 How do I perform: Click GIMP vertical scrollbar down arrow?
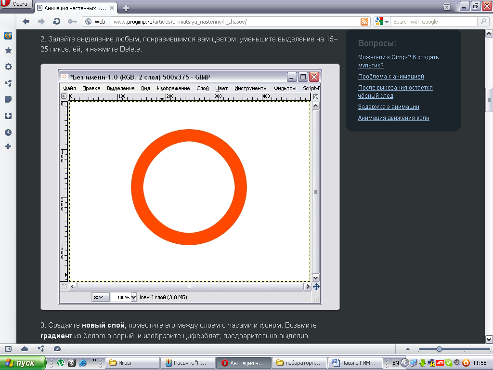click(x=316, y=277)
